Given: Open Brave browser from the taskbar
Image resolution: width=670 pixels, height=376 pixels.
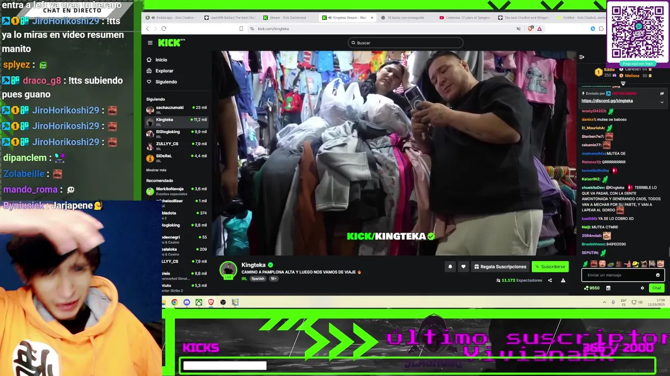Looking at the screenshot, I should pos(211,302).
